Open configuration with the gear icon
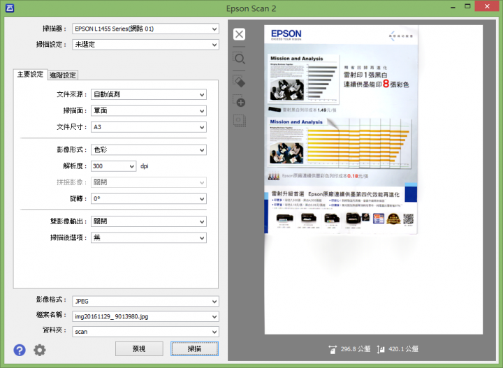 click(39, 350)
